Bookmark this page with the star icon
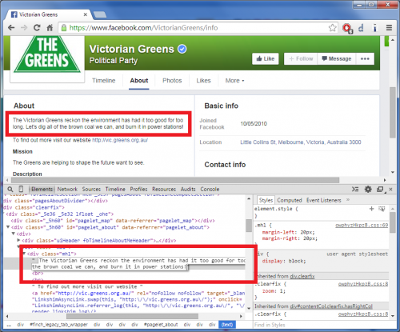Screen dimensions: 400x332 [x=332, y=28]
